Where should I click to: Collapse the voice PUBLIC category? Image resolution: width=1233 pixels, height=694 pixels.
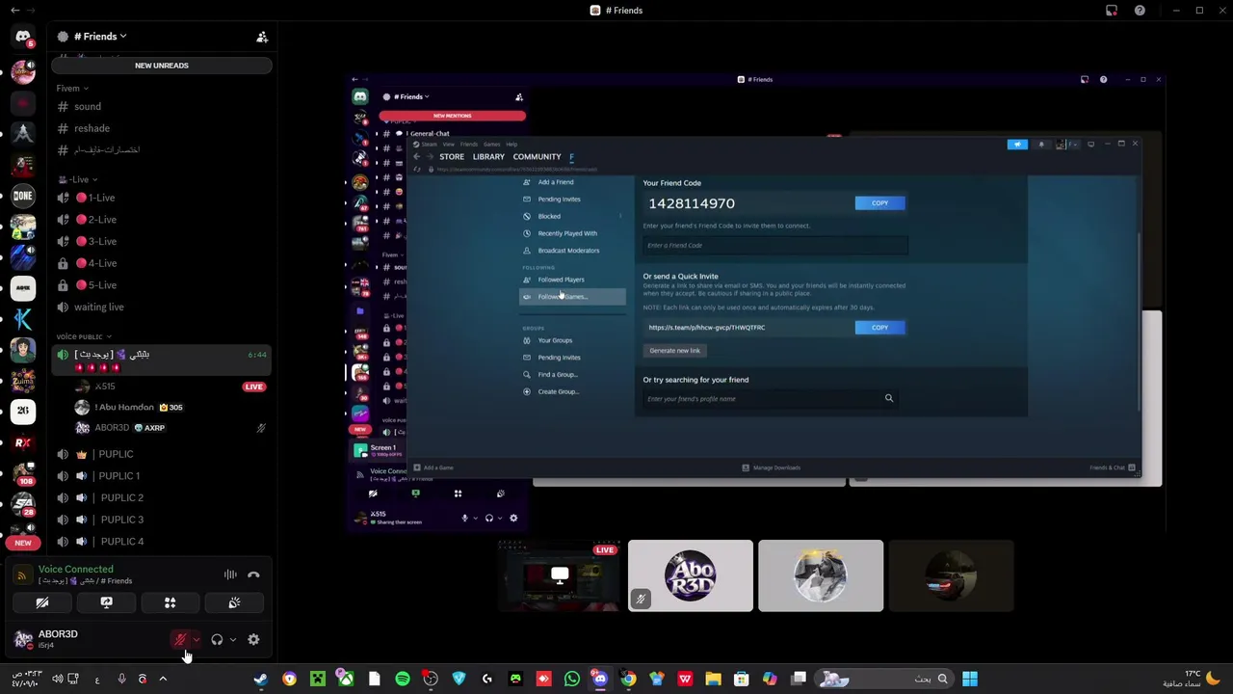[x=84, y=337]
